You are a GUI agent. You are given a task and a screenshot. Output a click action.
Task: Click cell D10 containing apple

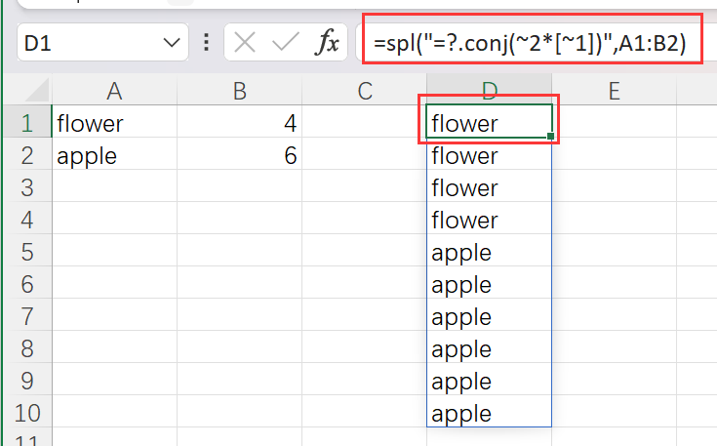pos(489,414)
